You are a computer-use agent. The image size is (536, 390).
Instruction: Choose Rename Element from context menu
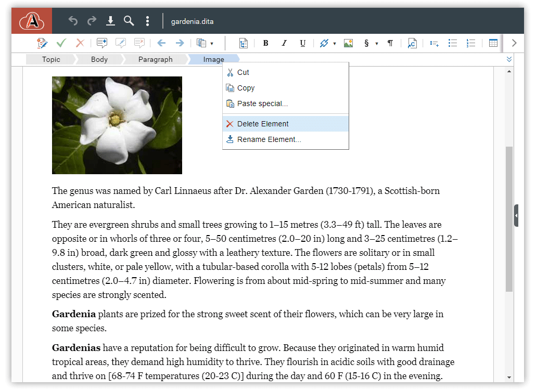pos(286,139)
